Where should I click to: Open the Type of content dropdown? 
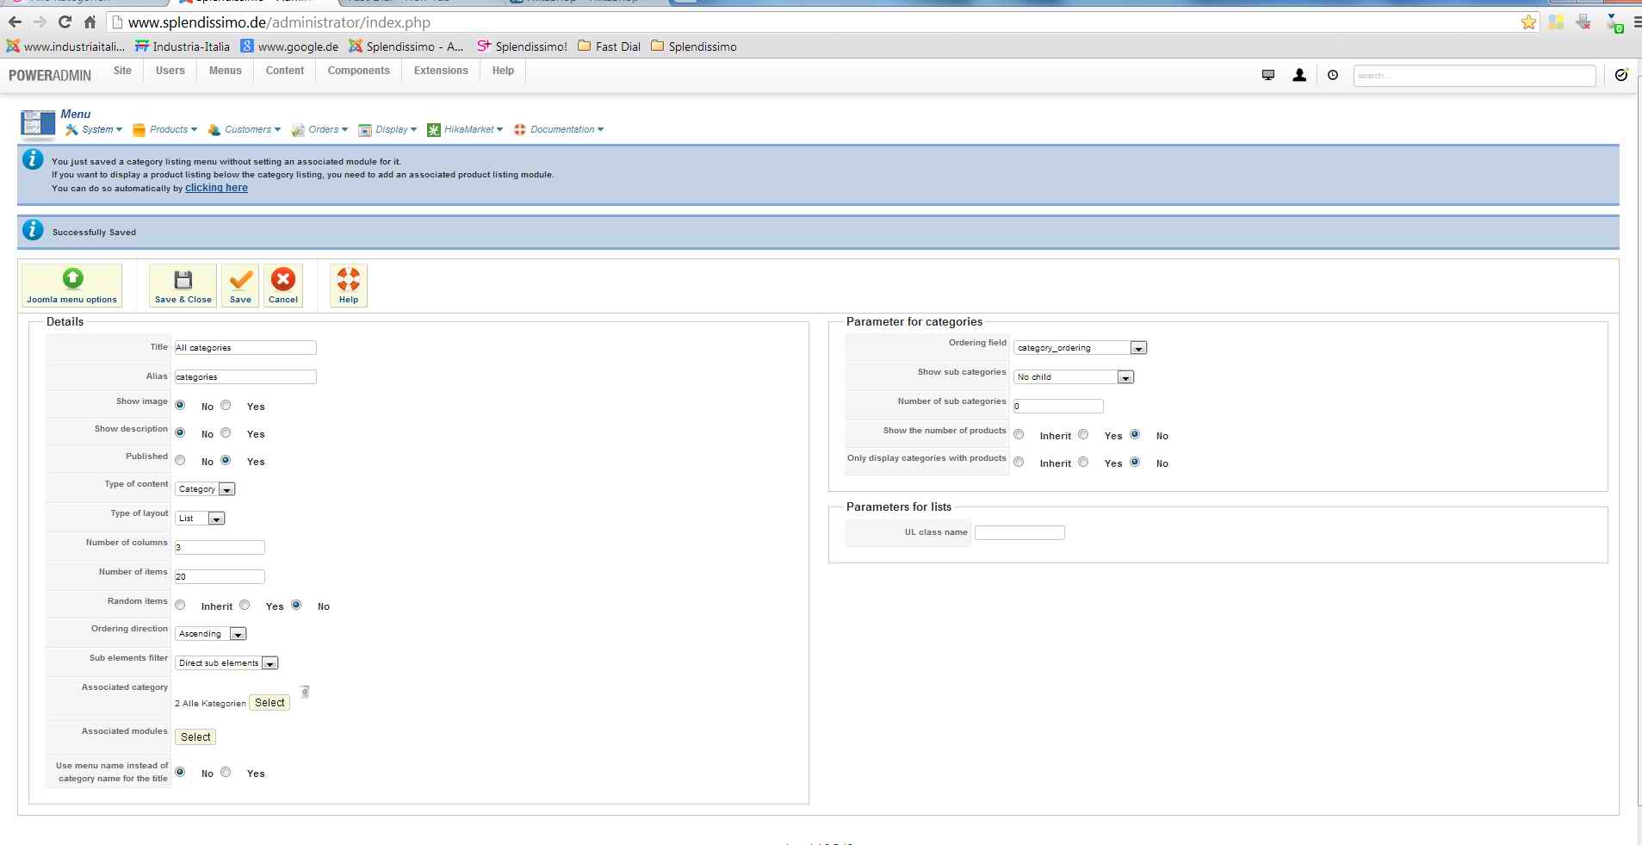tap(205, 489)
